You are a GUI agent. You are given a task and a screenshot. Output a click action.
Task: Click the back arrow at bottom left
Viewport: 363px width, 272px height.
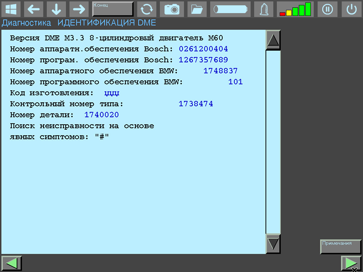pos(12,263)
